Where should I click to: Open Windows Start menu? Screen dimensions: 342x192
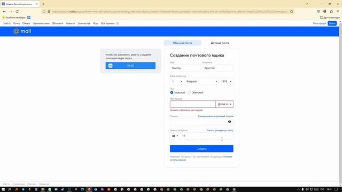3,189
